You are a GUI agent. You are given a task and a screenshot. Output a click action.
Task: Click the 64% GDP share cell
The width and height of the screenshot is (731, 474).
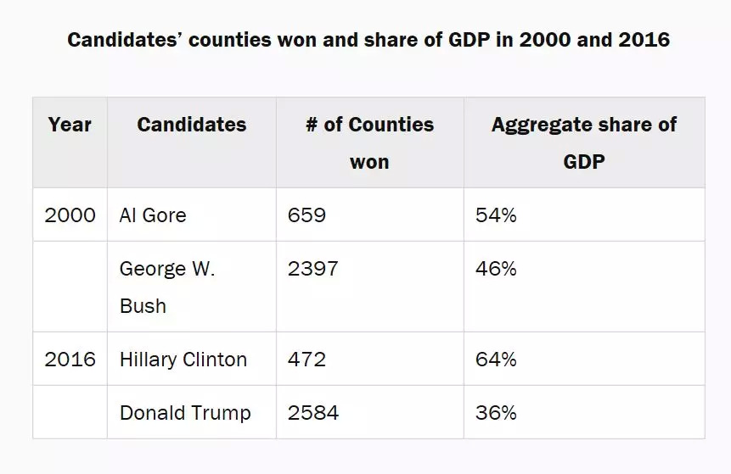pos(496,359)
